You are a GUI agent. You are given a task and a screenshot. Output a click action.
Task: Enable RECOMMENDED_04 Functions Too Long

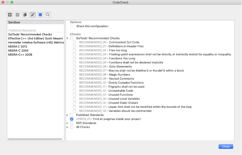pyautogui.click(x=74, y=58)
